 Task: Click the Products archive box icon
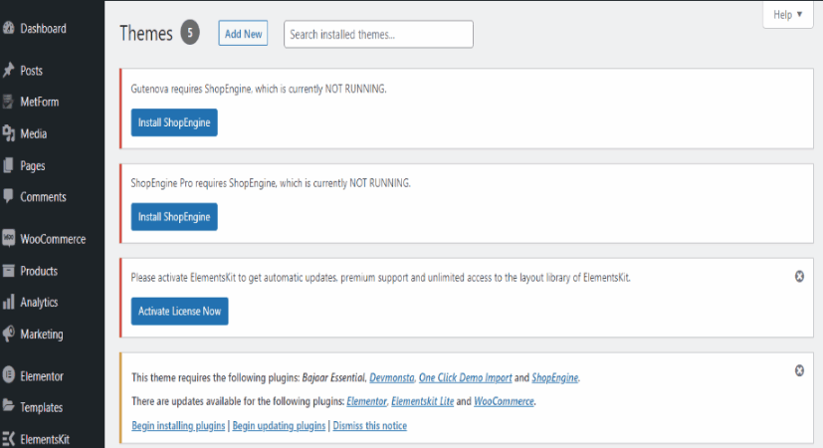pyautogui.click(x=8, y=271)
